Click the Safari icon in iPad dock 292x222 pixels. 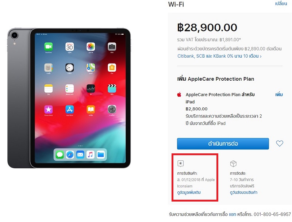pyautogui.click(x=70, y=154)
